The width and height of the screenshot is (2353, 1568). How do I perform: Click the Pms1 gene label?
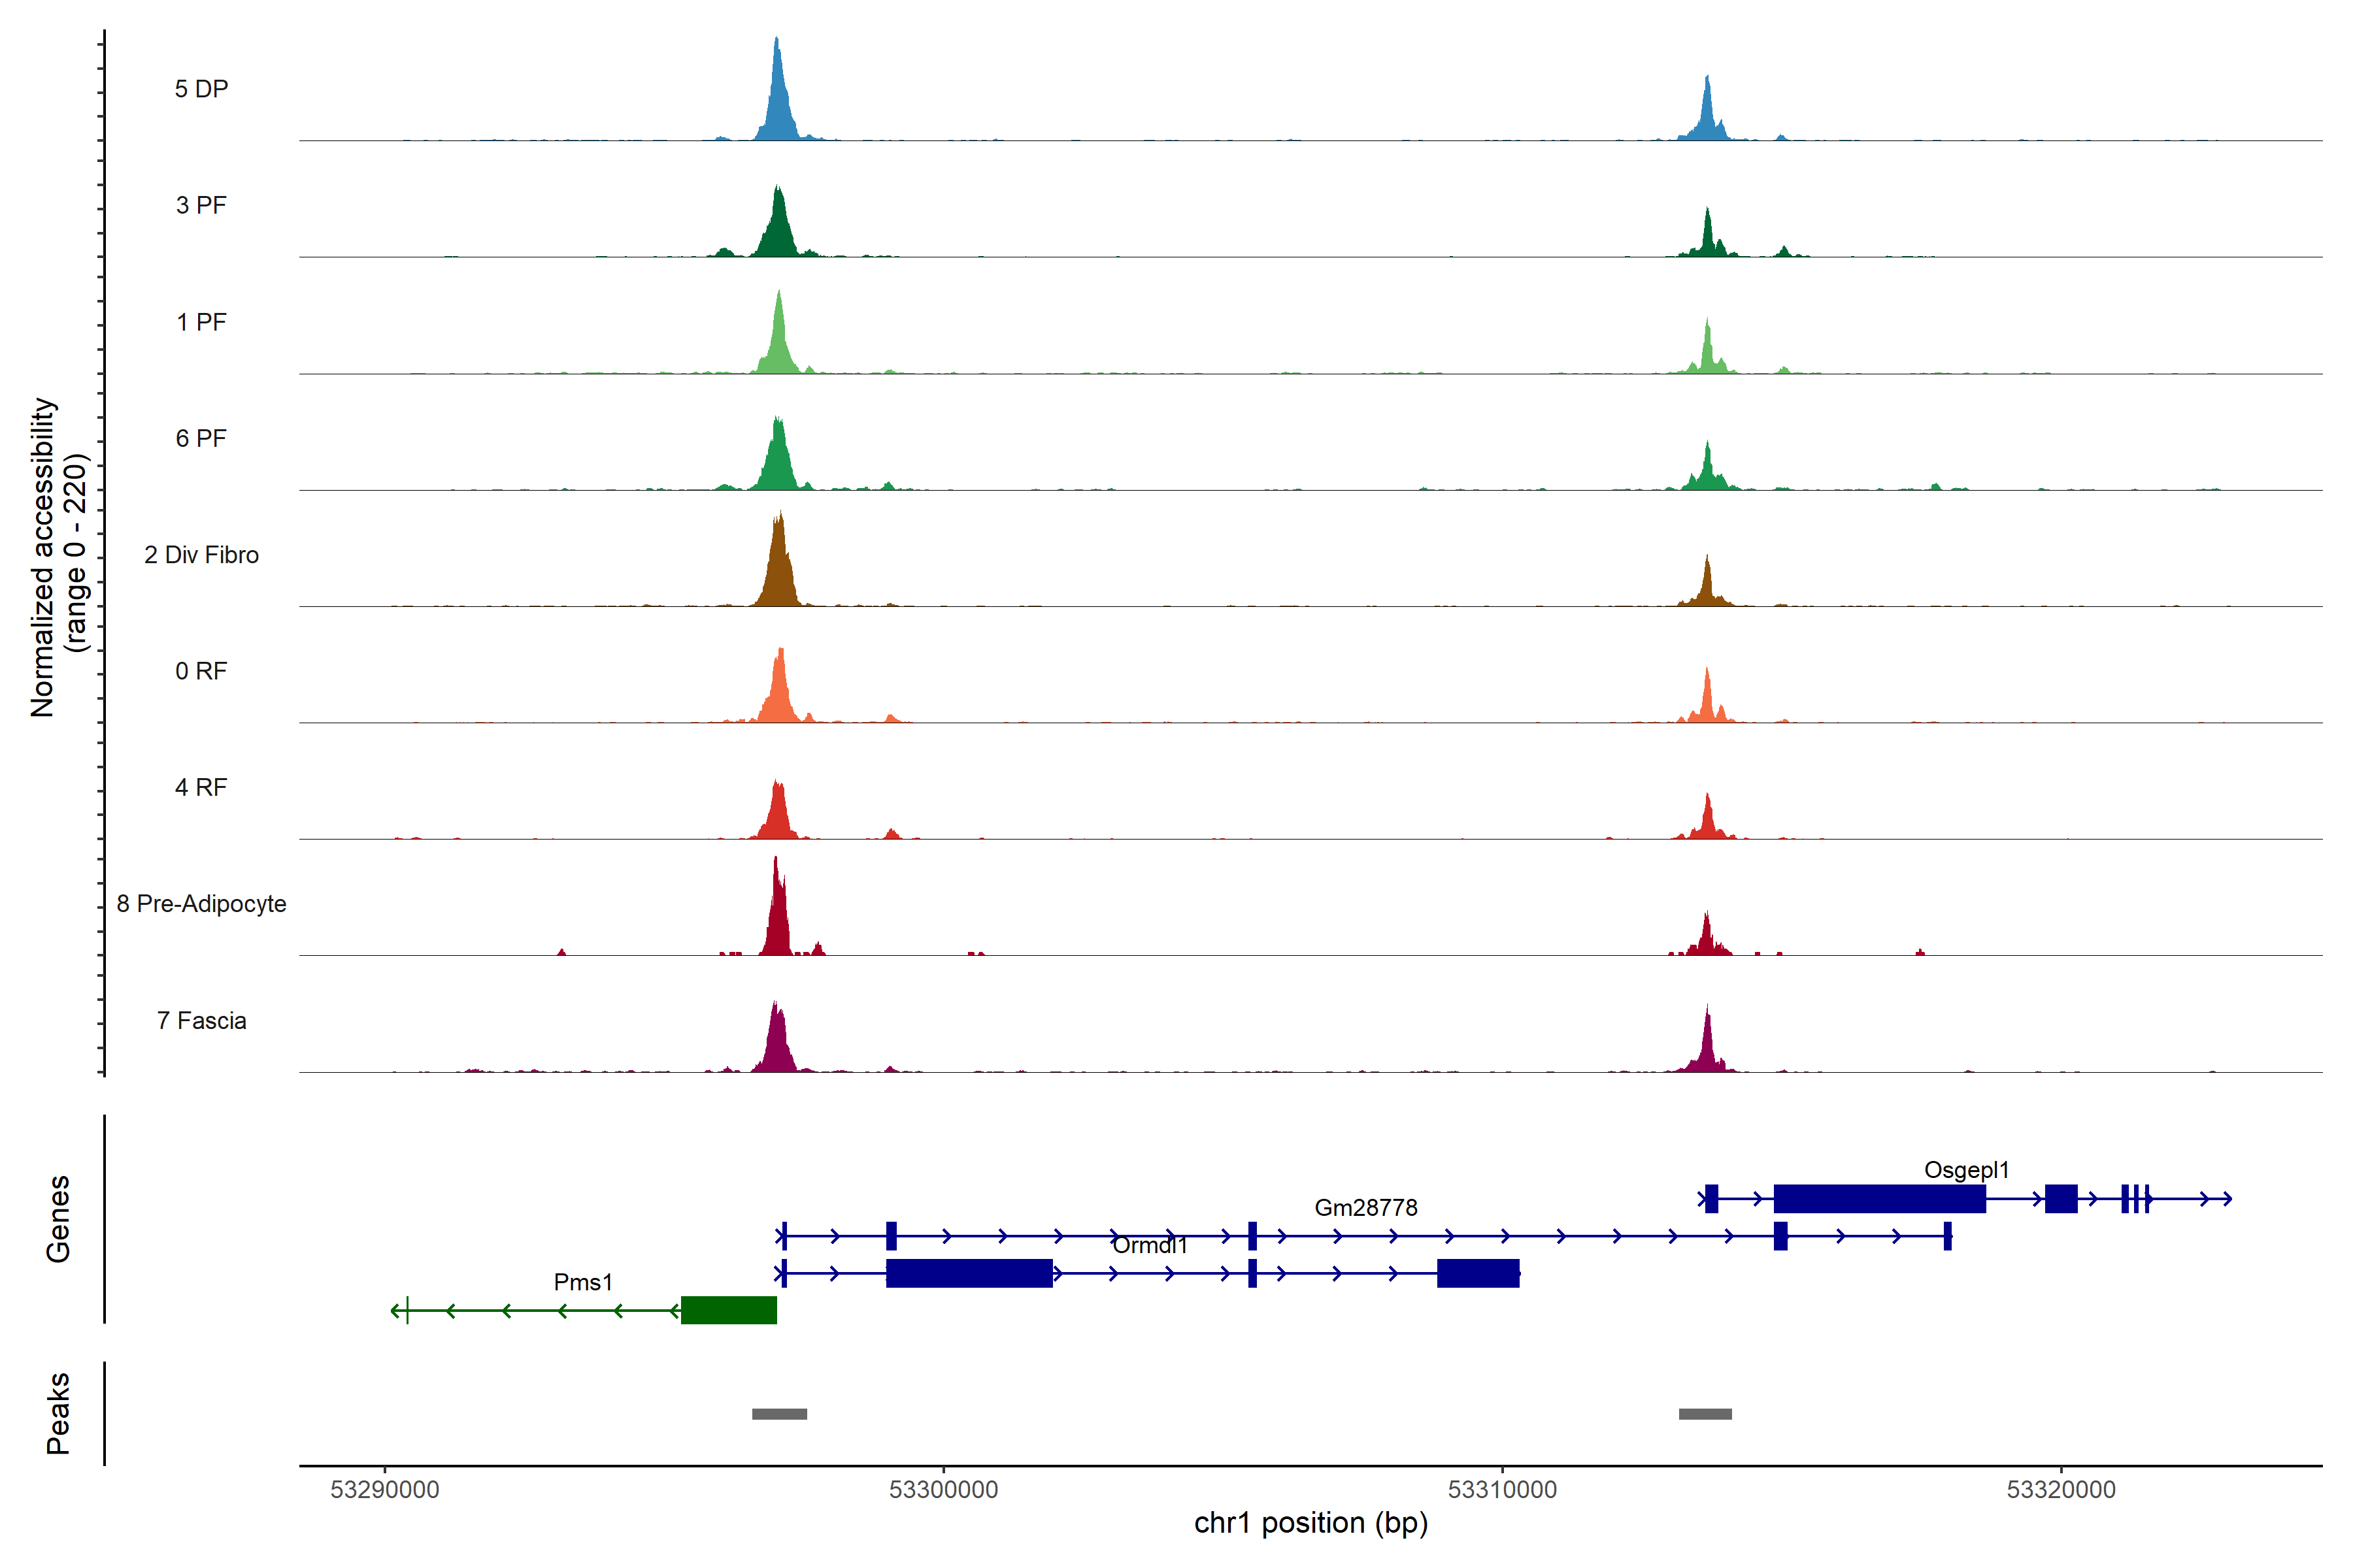[x=582, y=1282]
